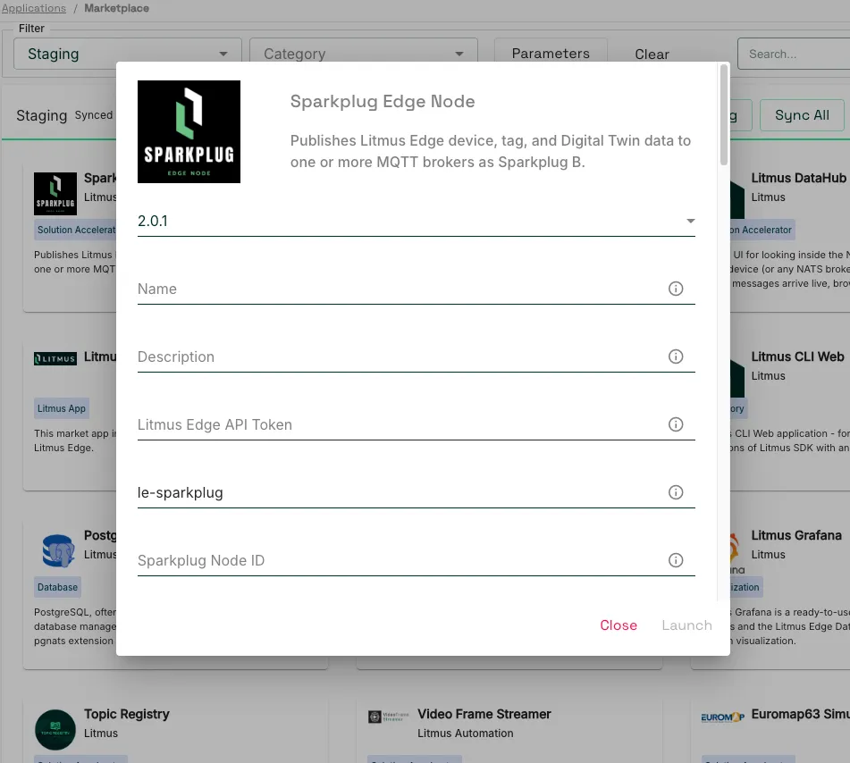
Task: Click the Database category tag
Action: pyautogui.click(x=57, y=587)
